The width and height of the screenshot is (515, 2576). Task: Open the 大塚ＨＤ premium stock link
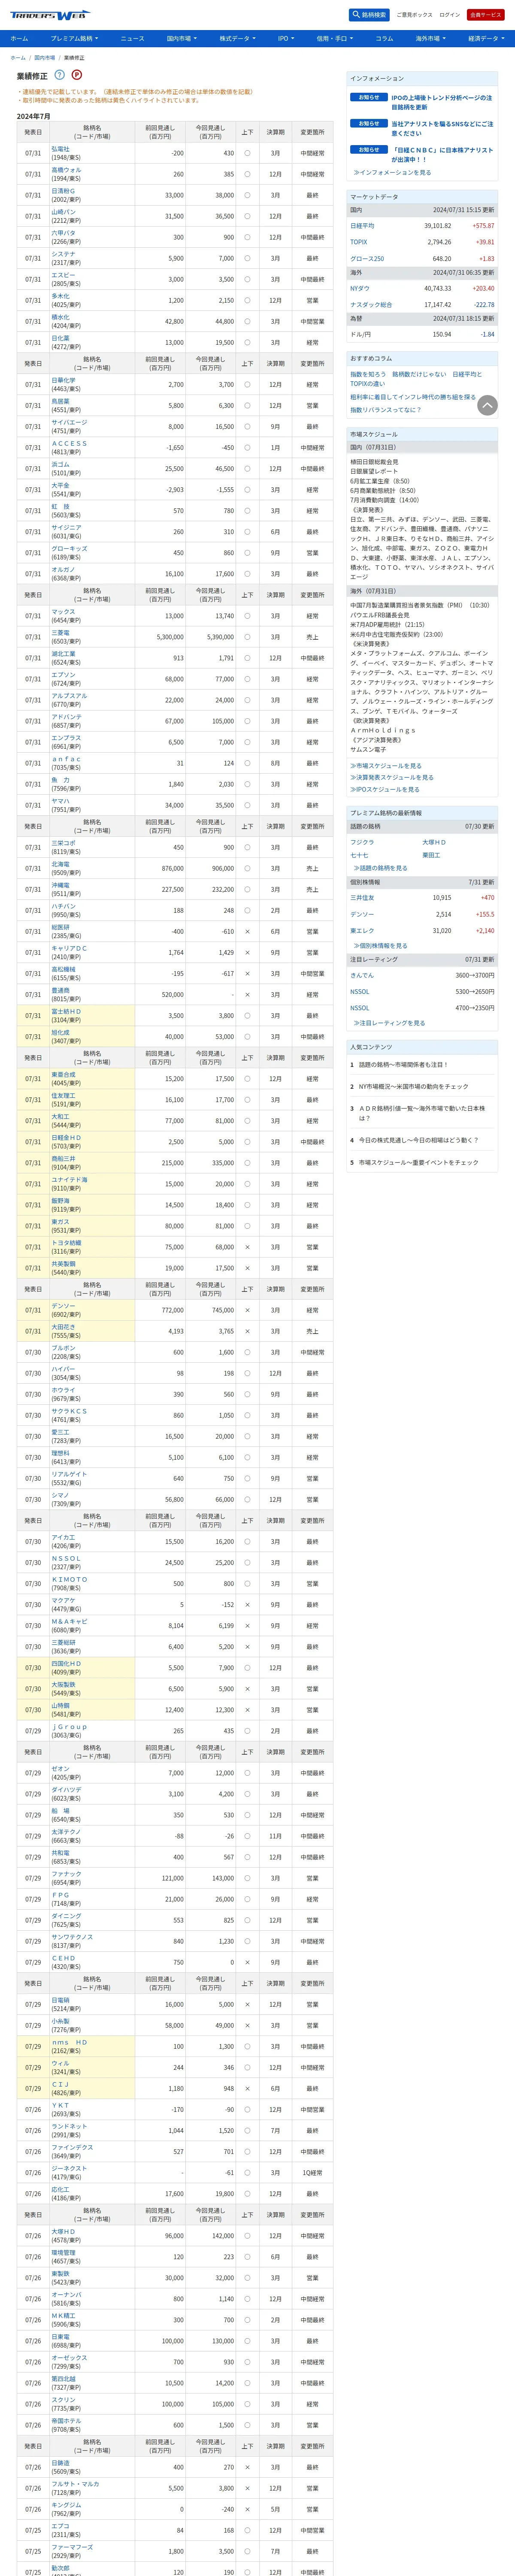434,842
